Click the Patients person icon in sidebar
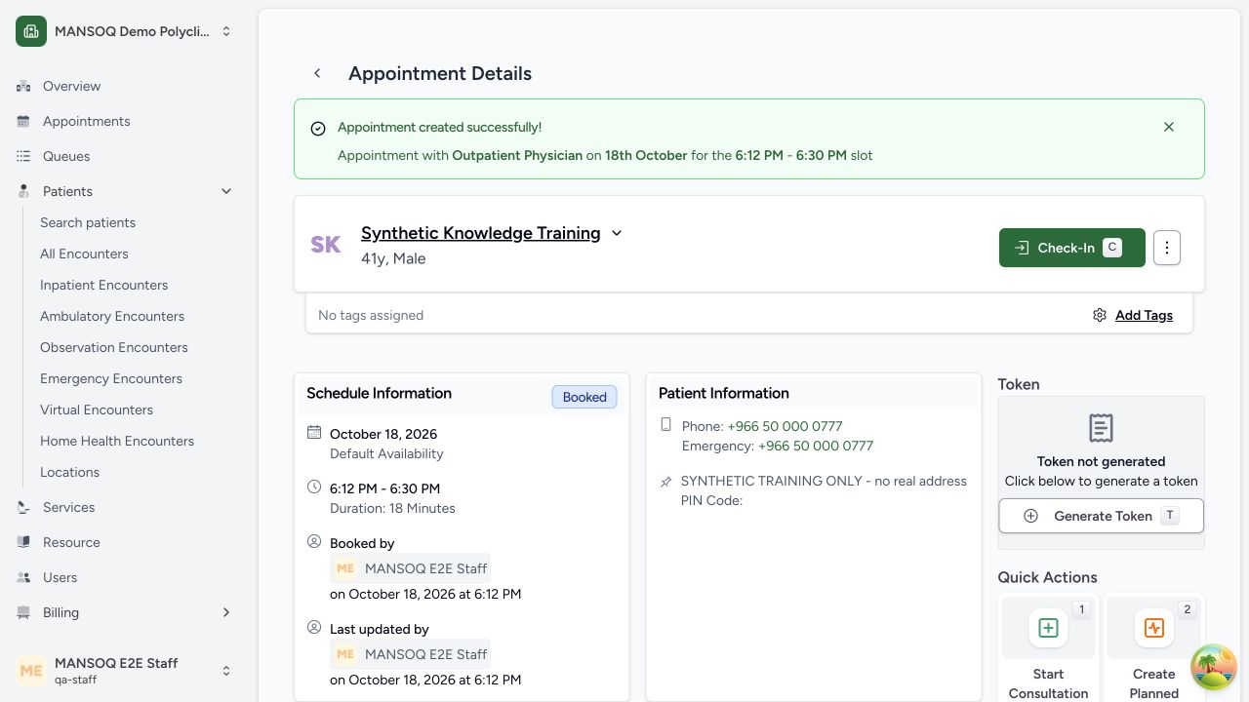This screenshot has height=702, width=1249. pos(23,191)
